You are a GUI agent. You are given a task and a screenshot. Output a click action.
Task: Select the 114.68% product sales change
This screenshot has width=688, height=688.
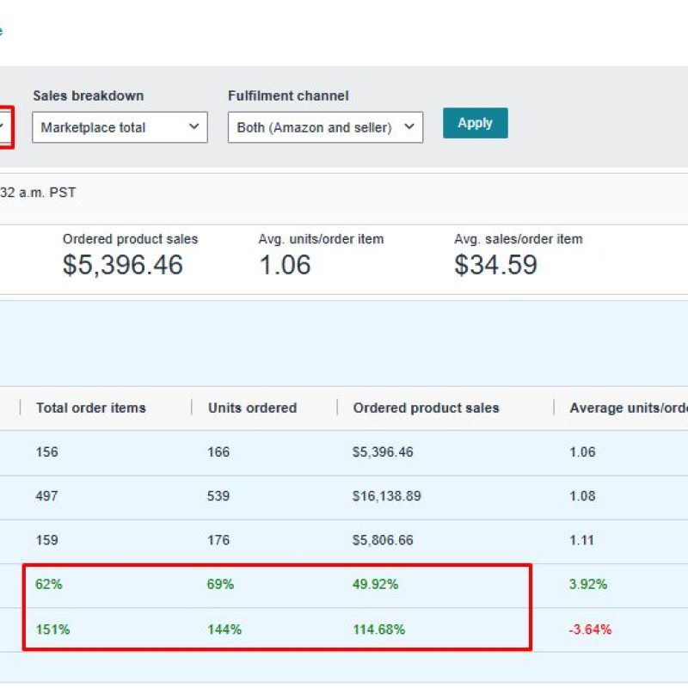(x=378, y=630)
